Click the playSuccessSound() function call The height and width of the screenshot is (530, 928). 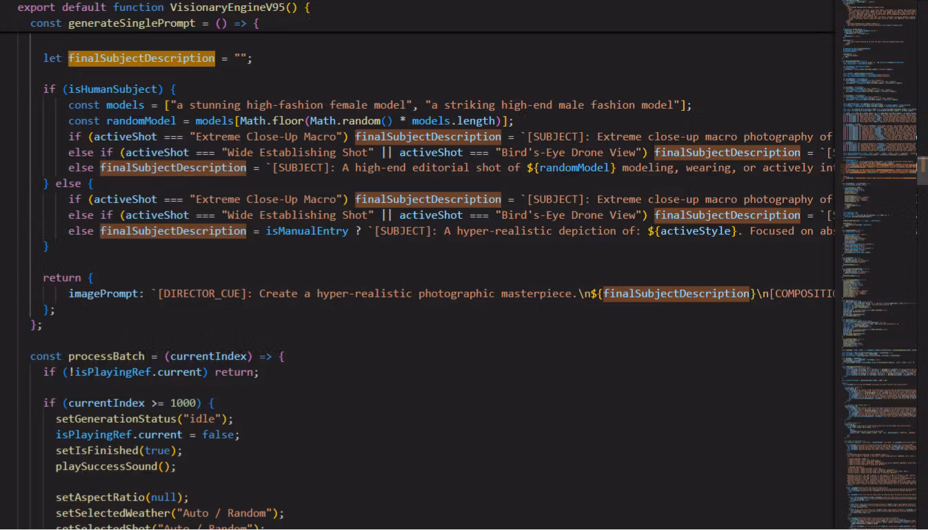(x=116, y=467)
